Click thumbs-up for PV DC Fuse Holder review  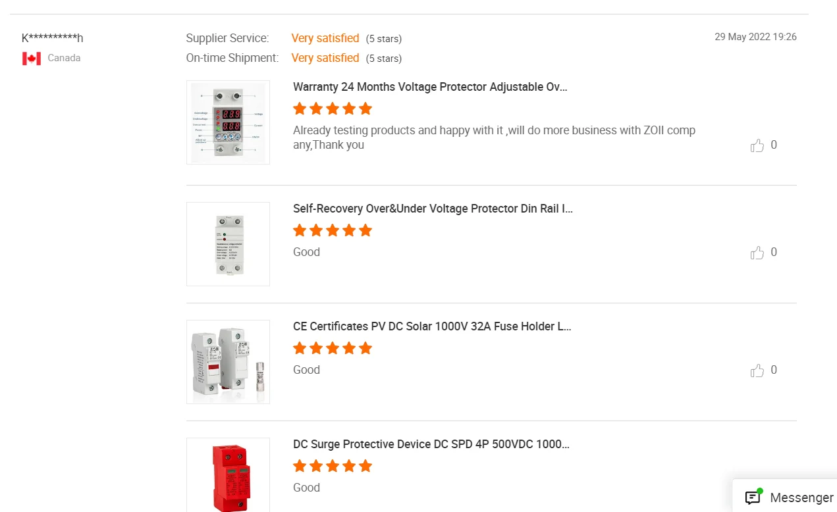(757, 371)
